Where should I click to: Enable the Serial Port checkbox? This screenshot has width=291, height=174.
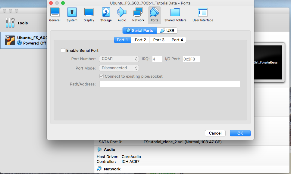(63, 51)
